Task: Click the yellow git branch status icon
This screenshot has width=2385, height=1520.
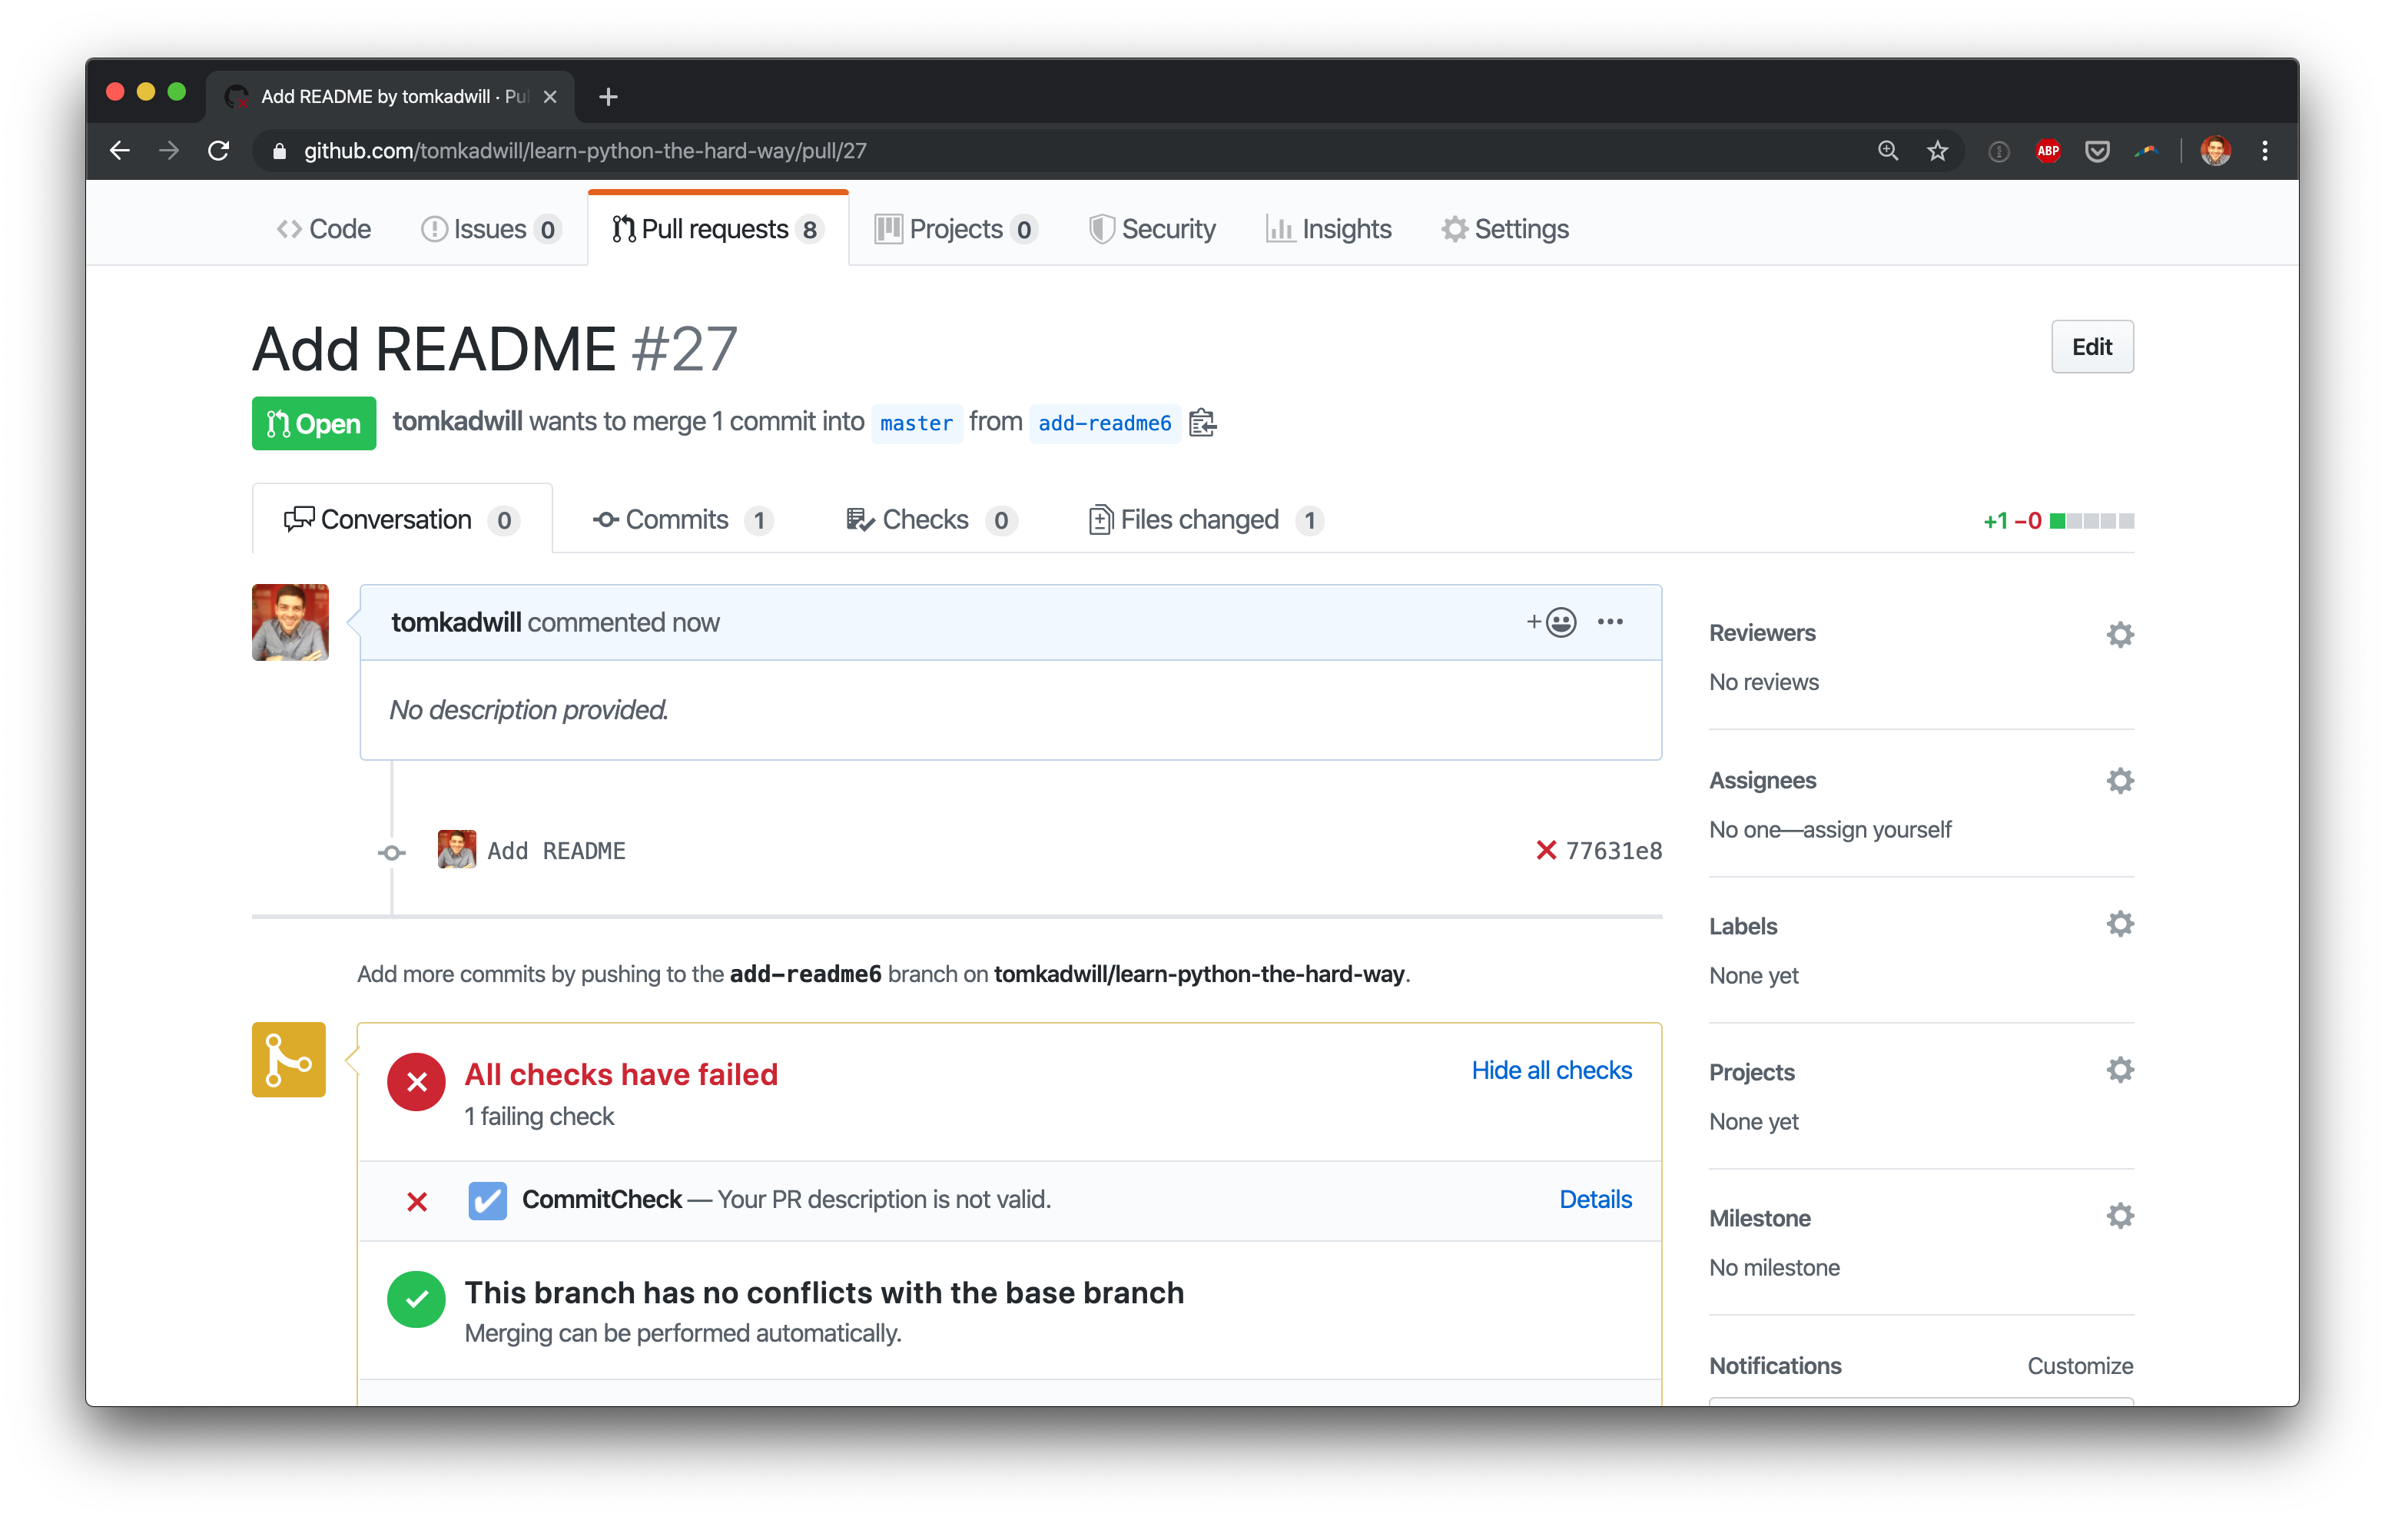Action: click(288, 1059)
